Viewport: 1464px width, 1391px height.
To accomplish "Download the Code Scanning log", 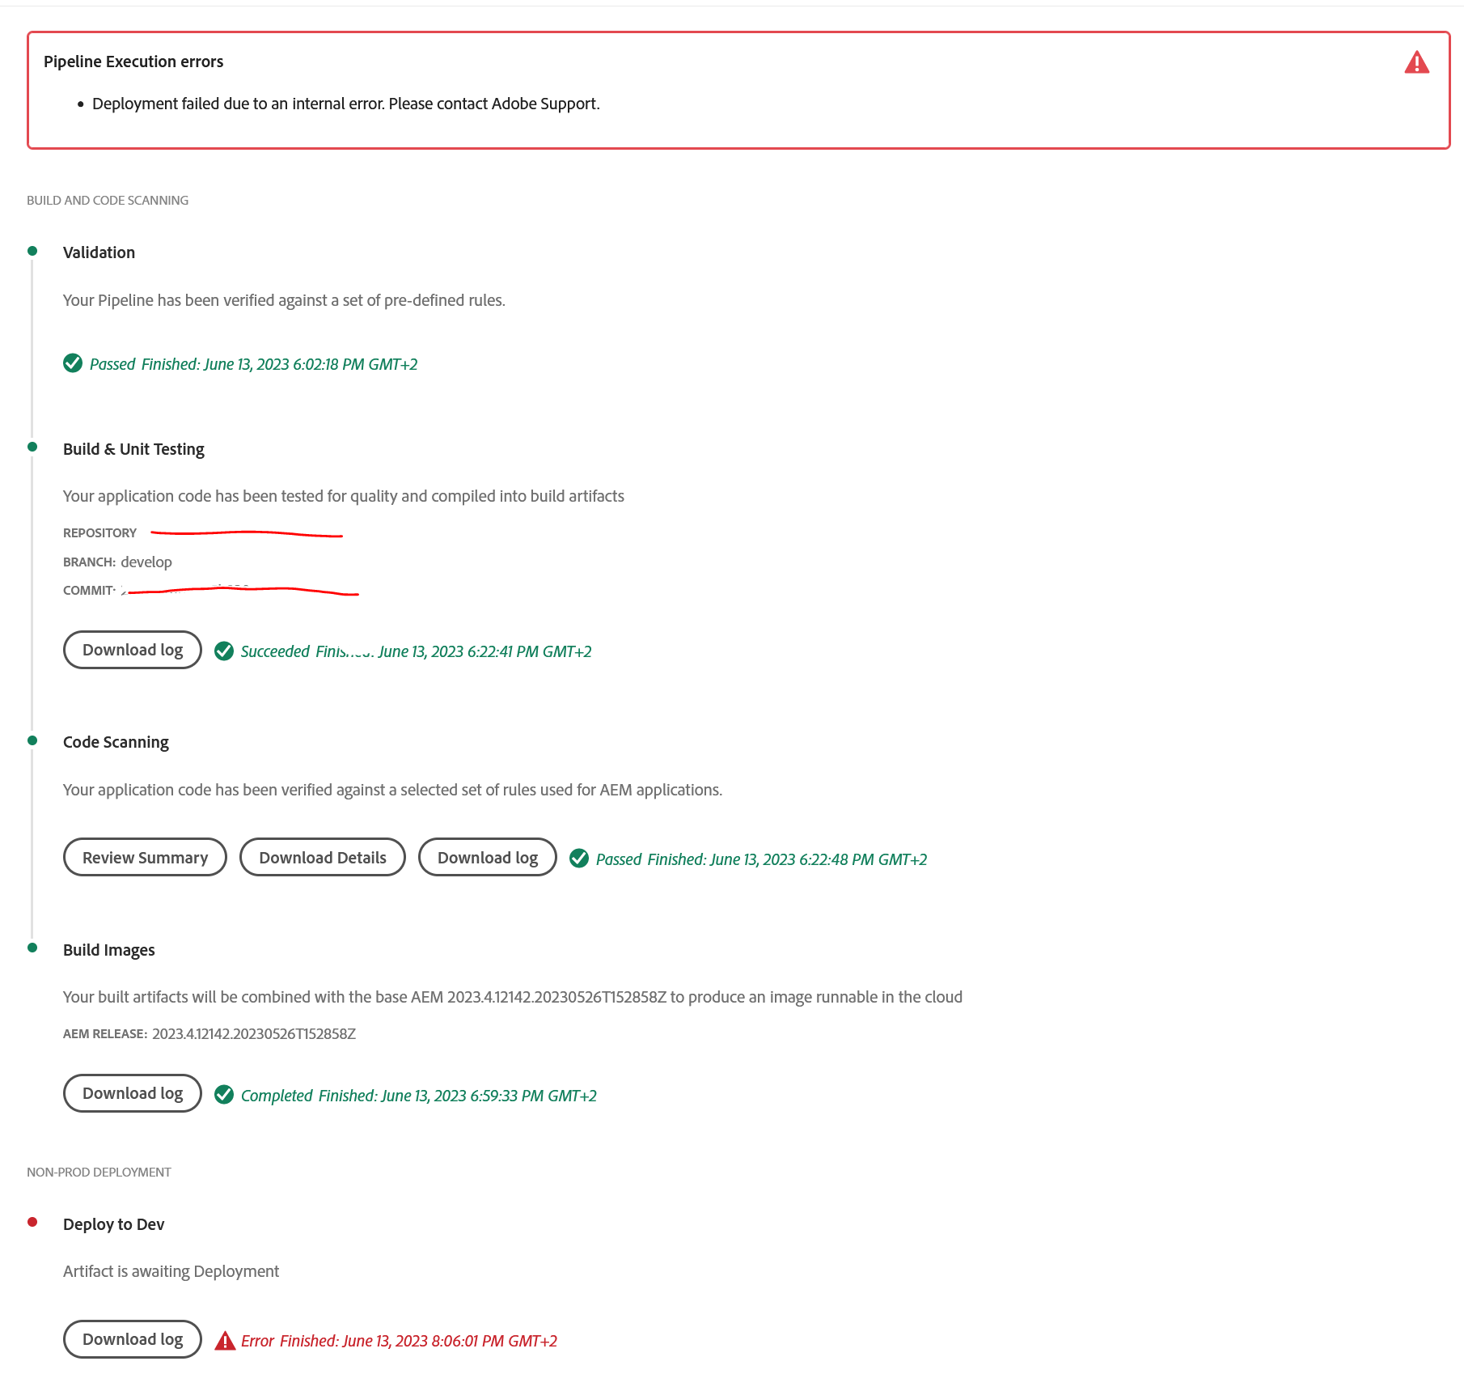I will [486, 857].
